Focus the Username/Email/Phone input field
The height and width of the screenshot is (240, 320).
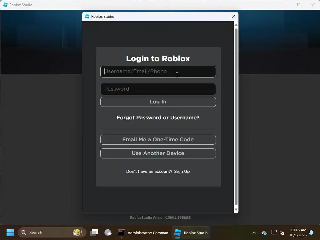158,72
